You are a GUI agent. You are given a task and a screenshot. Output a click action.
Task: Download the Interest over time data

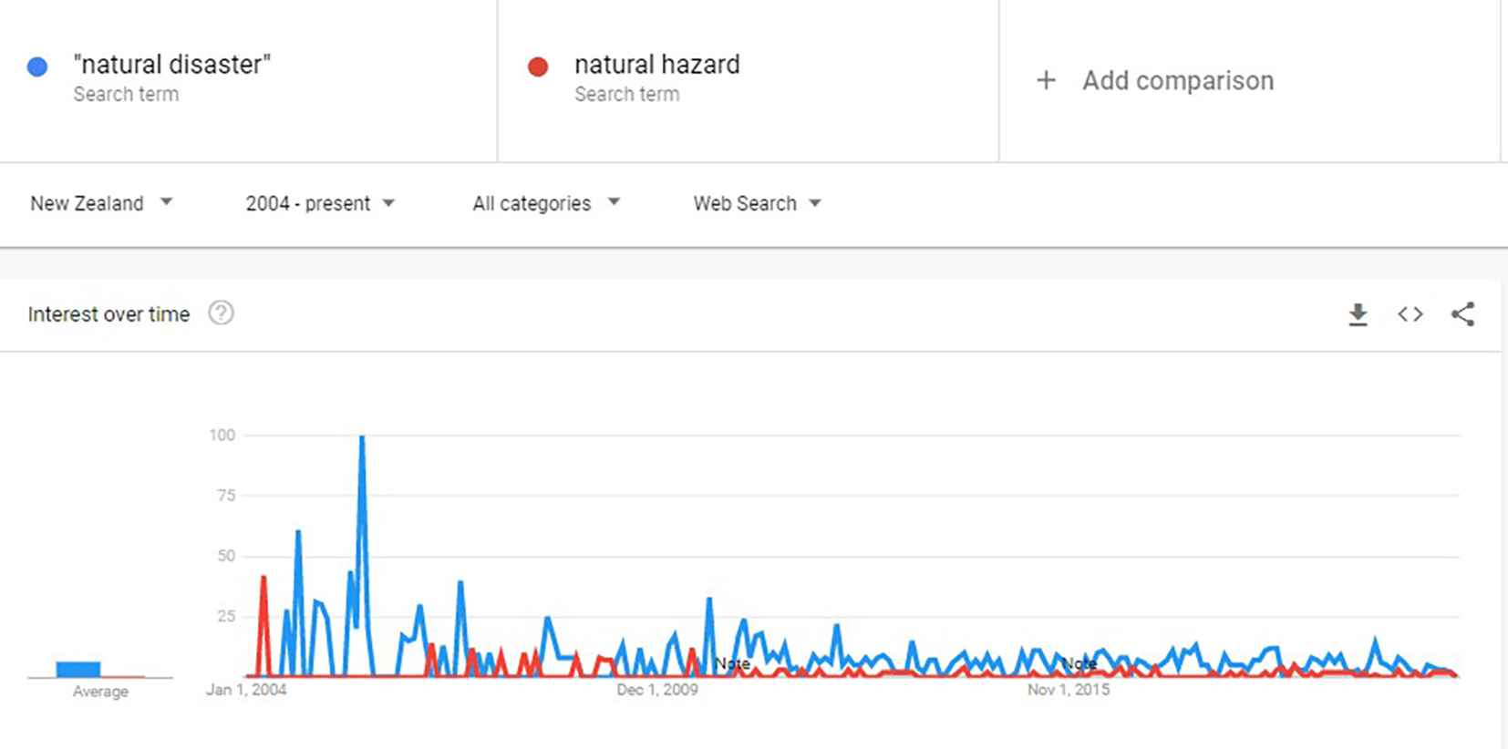click(1358, 314)
